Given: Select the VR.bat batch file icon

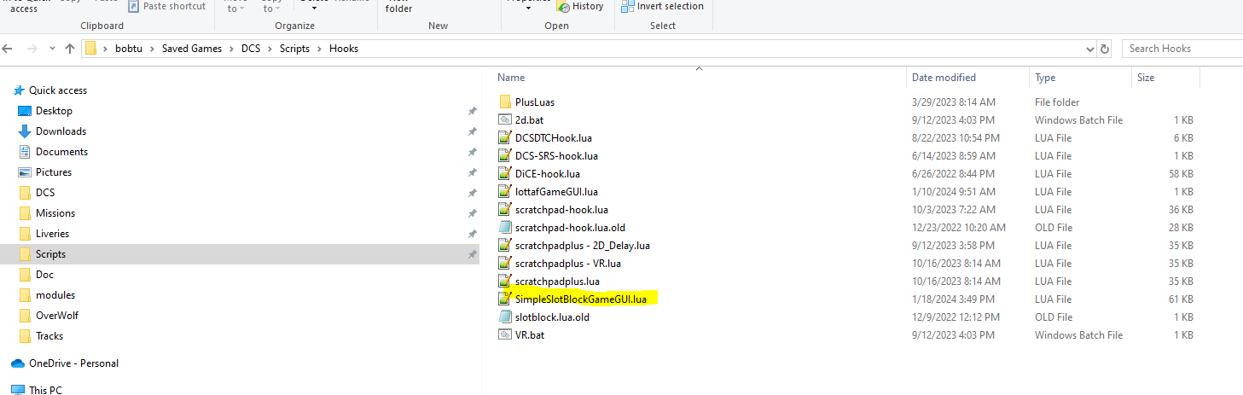Looking at the screenshot, I should 505,335.
